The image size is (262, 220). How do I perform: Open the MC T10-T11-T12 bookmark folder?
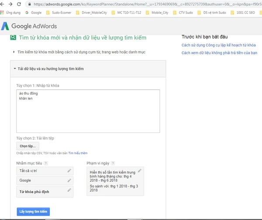pos(126,13)
